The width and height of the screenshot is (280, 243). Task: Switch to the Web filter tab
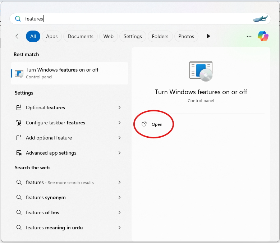coord(109,36)
